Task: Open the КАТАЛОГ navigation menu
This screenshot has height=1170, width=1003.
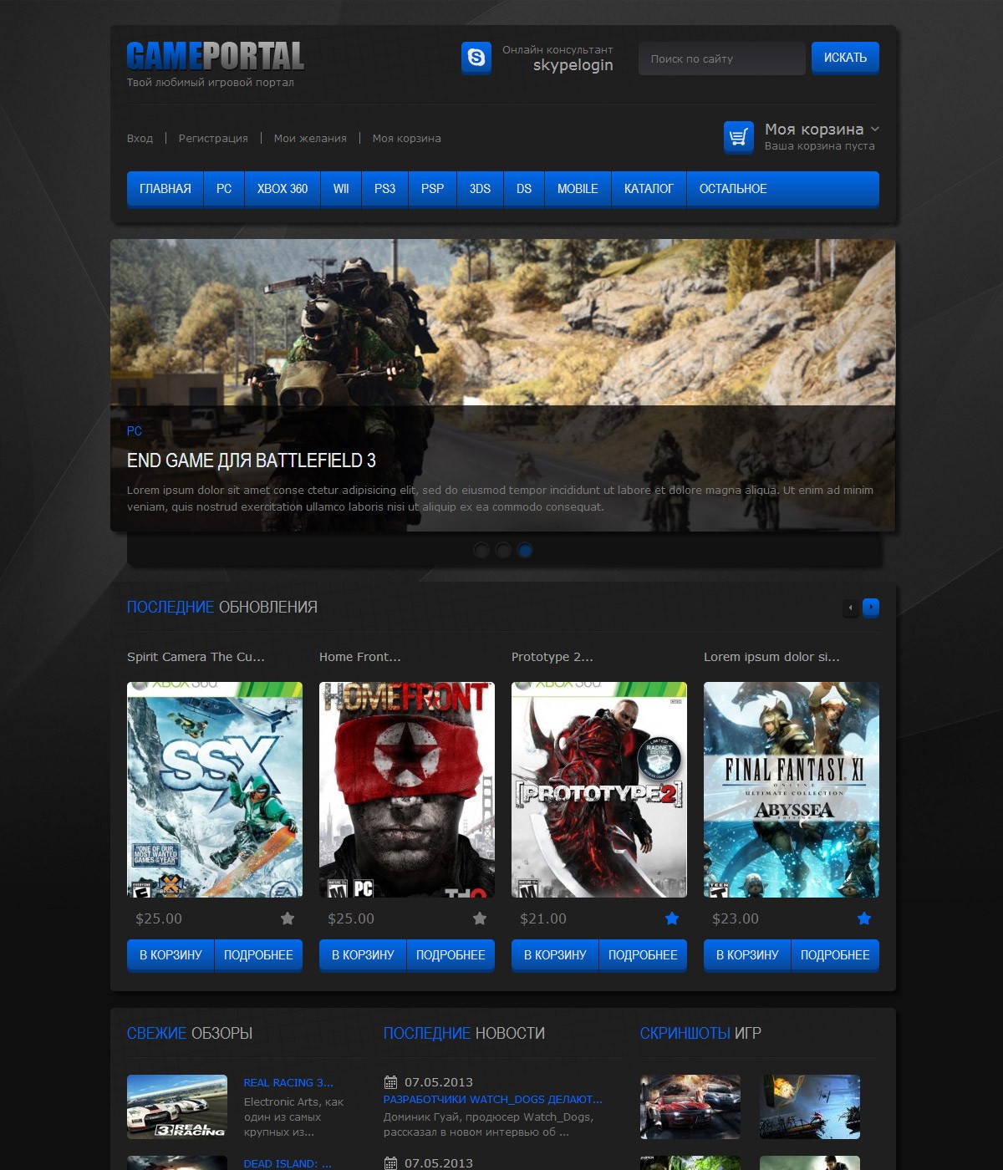Action: tap(649, 189)
